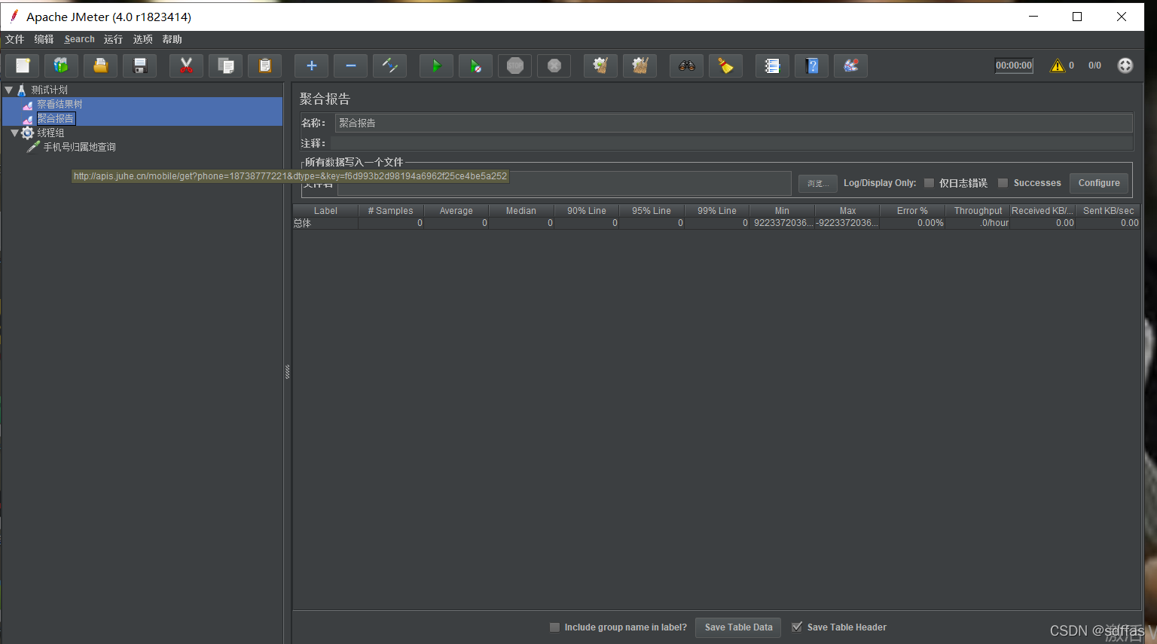The image size is (1157, 644).
Task: Click the last toolbar wand icon
Action: tap(850, 66)
